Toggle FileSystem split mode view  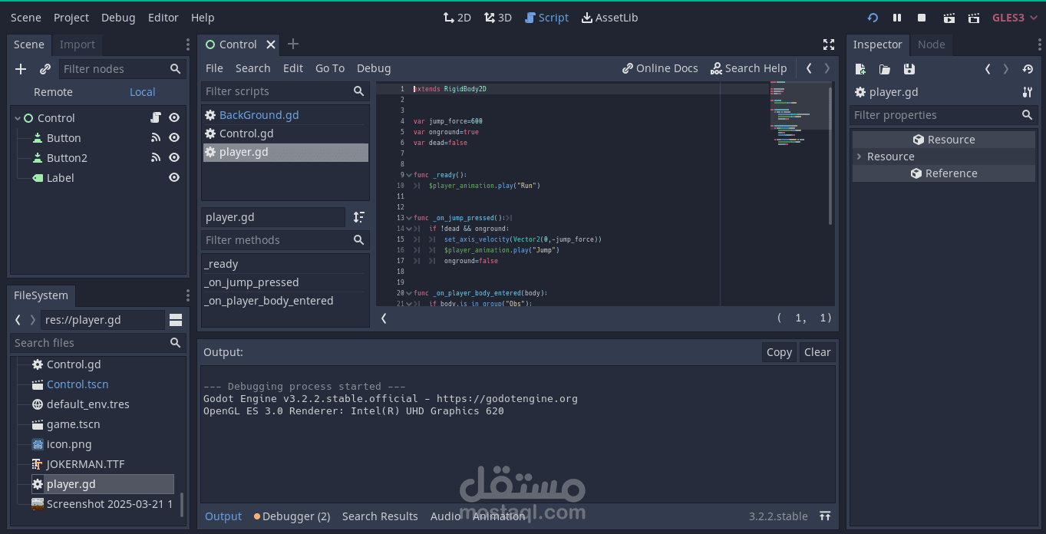point(176,320)
